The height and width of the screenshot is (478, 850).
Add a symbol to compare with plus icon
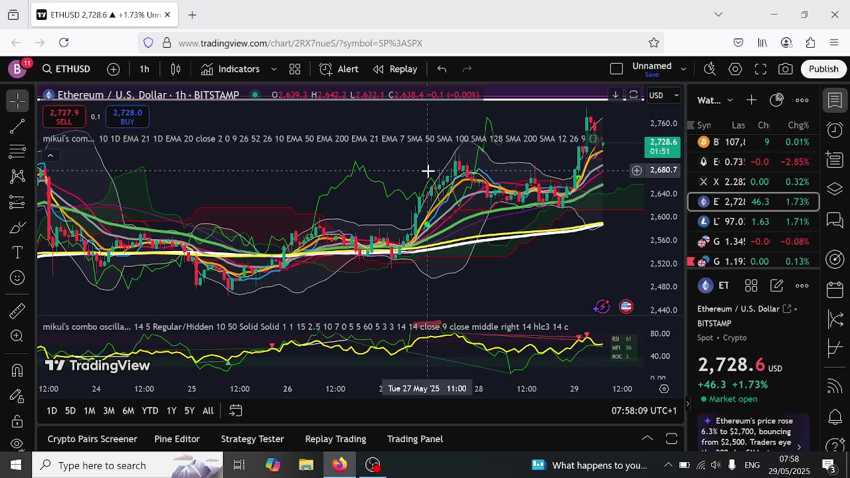[x=114, y=69]
